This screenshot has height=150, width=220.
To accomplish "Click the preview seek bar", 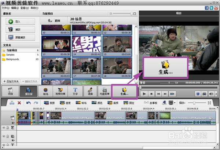I will tap(179, 88).
